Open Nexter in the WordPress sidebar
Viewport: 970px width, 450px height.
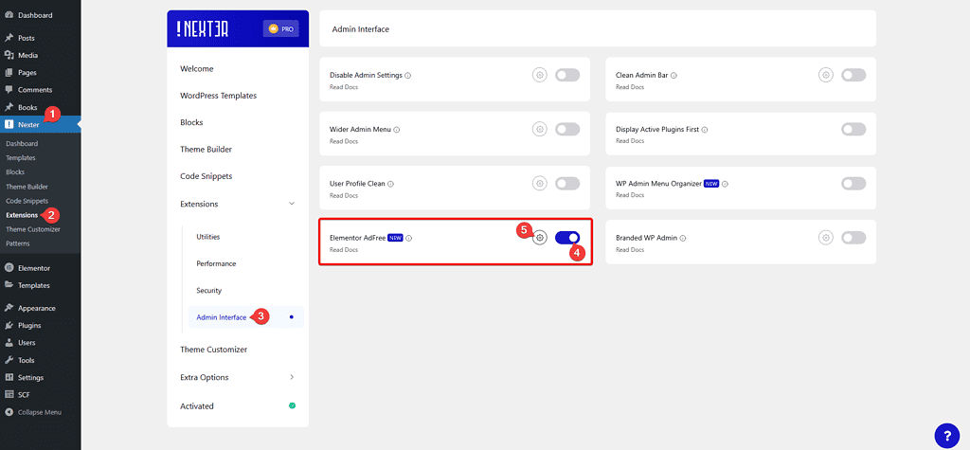40,124
